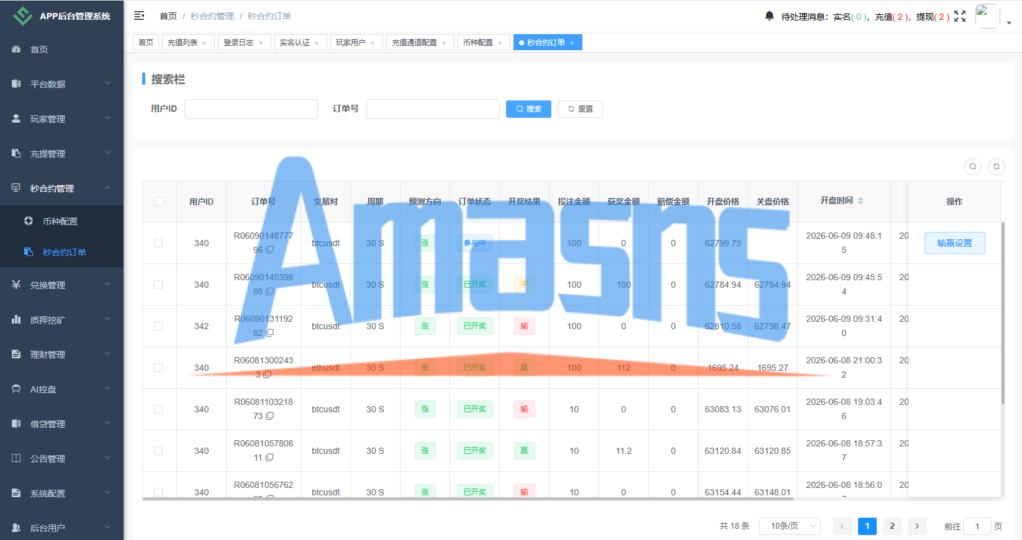Close the active 秒合约订单 tab
Image resolution: width=1022 pixels, height=540 pixels.
[x=572, y=43]
